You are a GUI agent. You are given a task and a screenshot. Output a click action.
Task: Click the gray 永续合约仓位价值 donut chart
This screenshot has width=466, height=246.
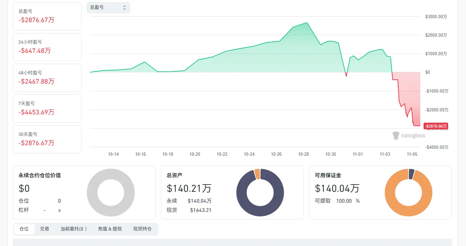(x=111, y=193)
